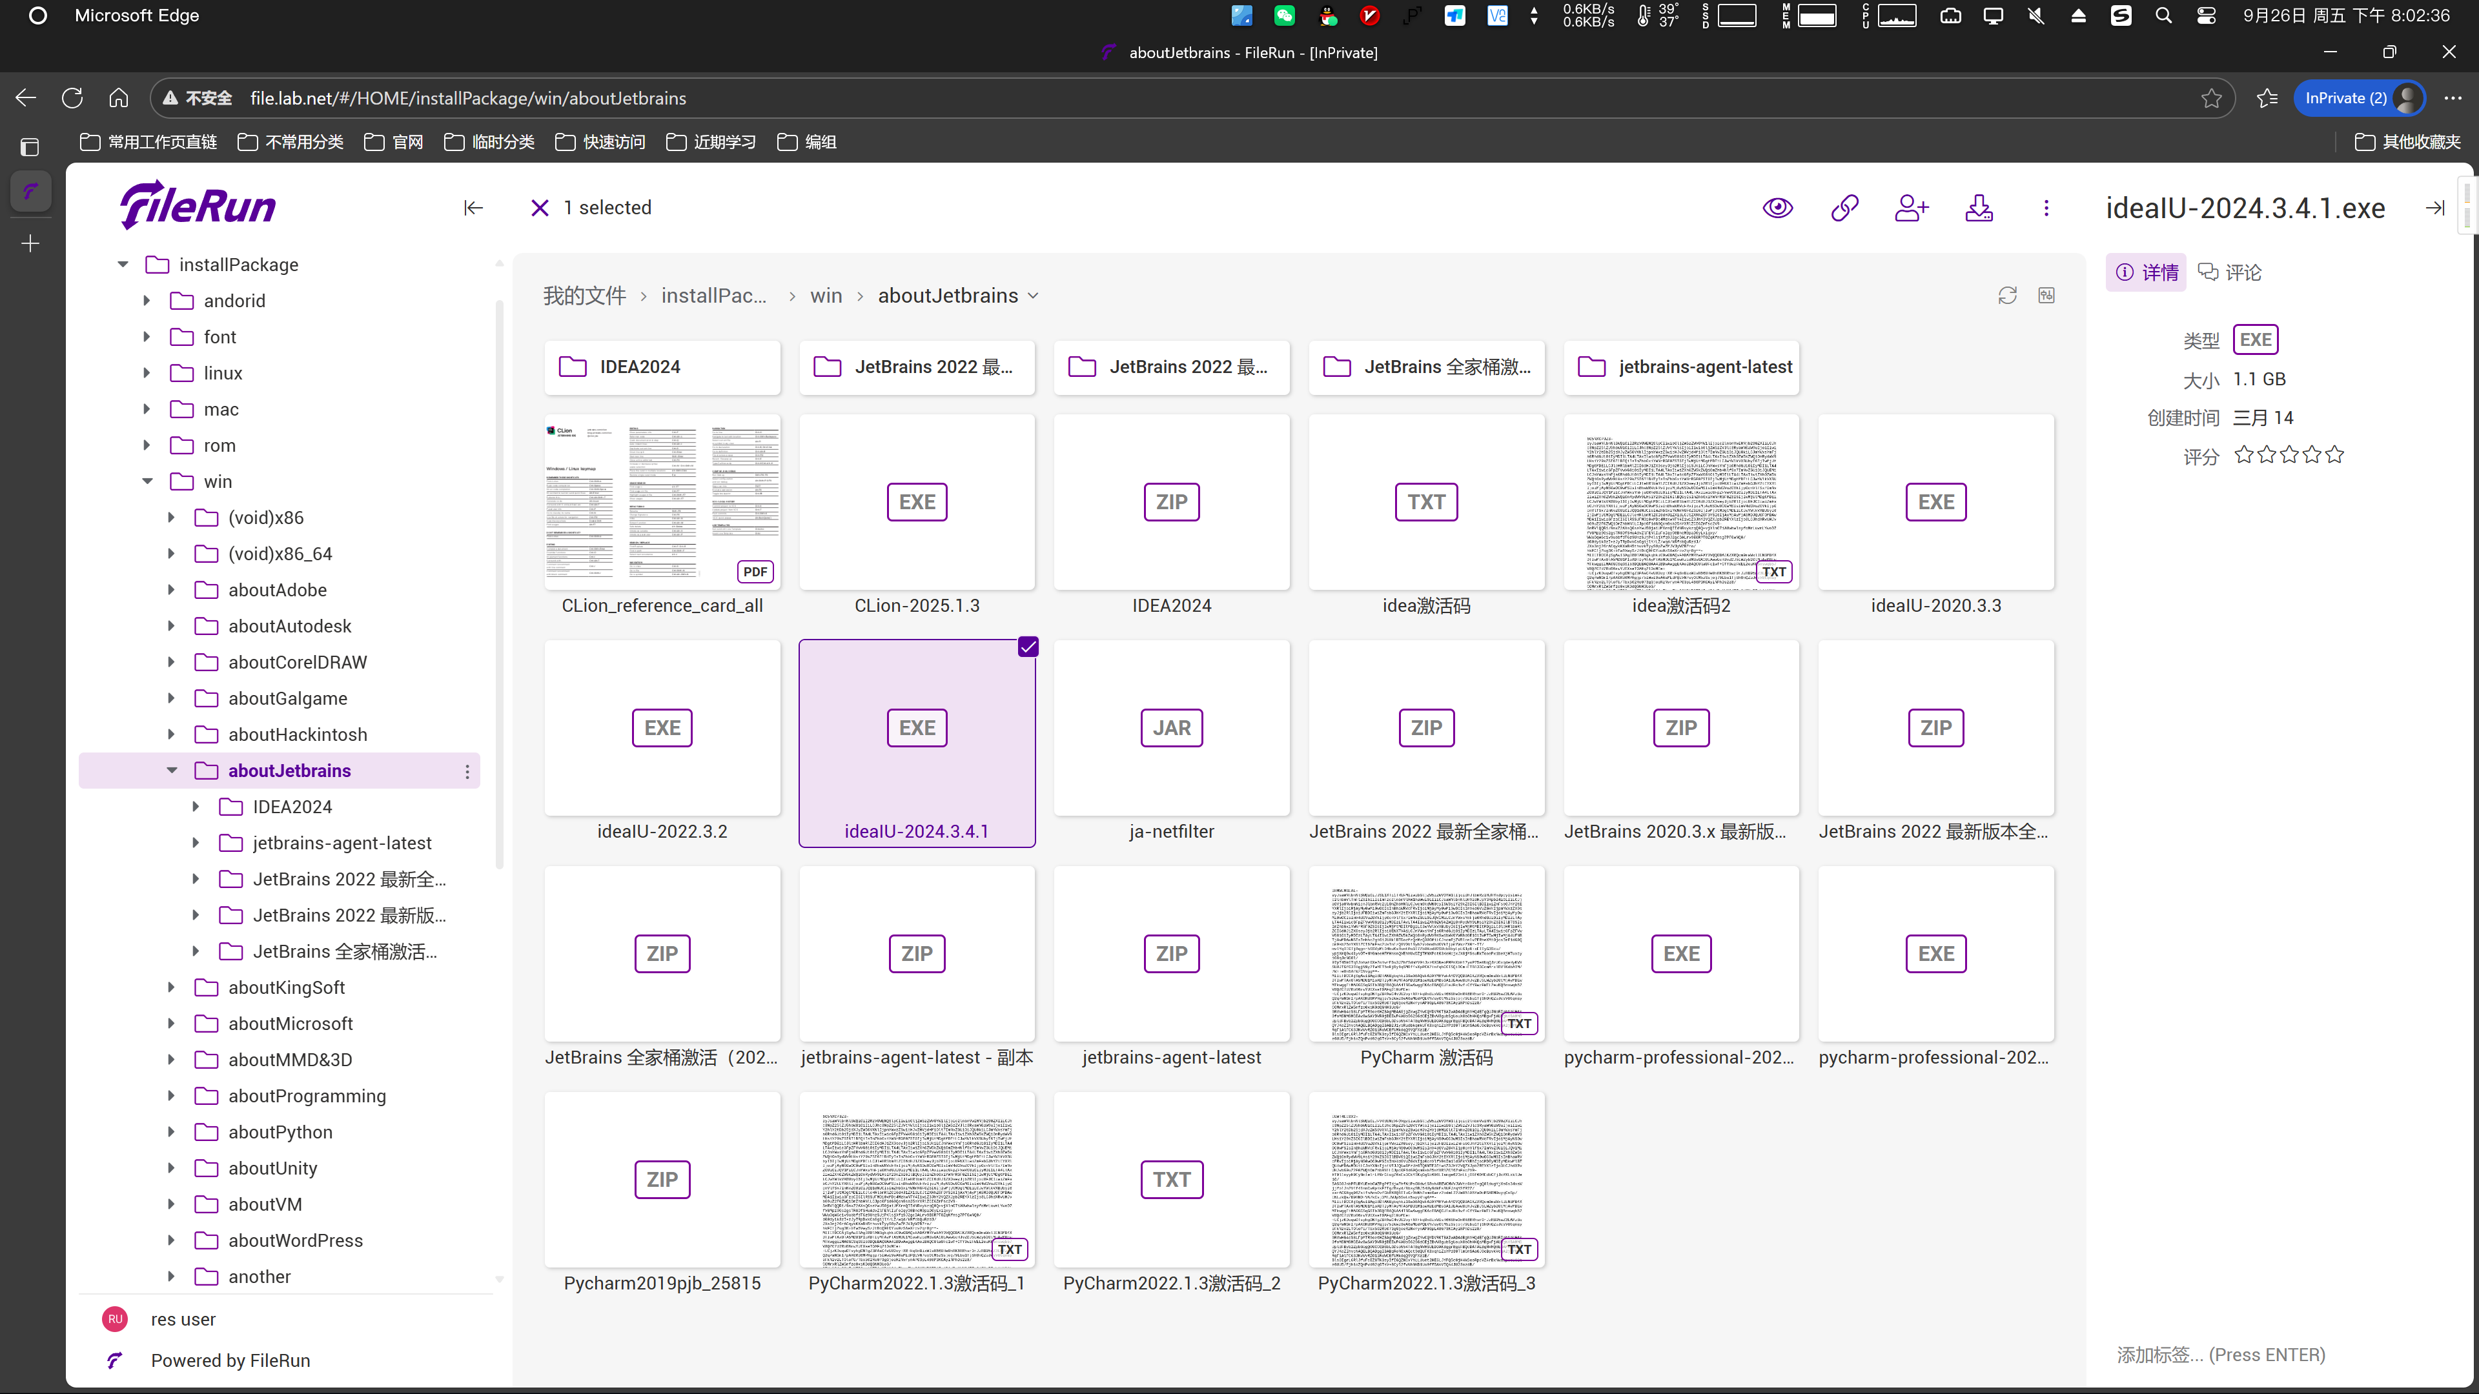Expand the aboutAdobe folder tree arrow
2479x1394 pixels.
pyautogui.click(x=171, y=590)
